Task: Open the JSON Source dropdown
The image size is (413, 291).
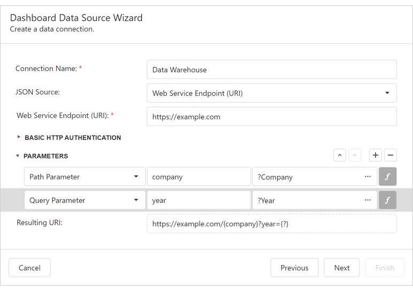Action: [386, 93]
